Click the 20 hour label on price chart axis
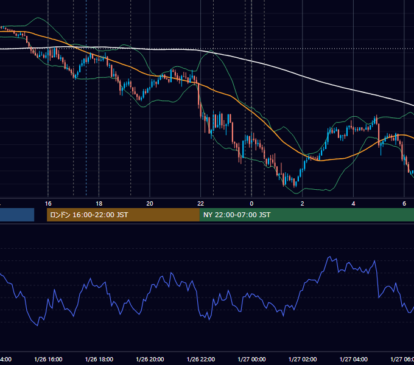This screenshot has height=365, width=414. (150, 203)
